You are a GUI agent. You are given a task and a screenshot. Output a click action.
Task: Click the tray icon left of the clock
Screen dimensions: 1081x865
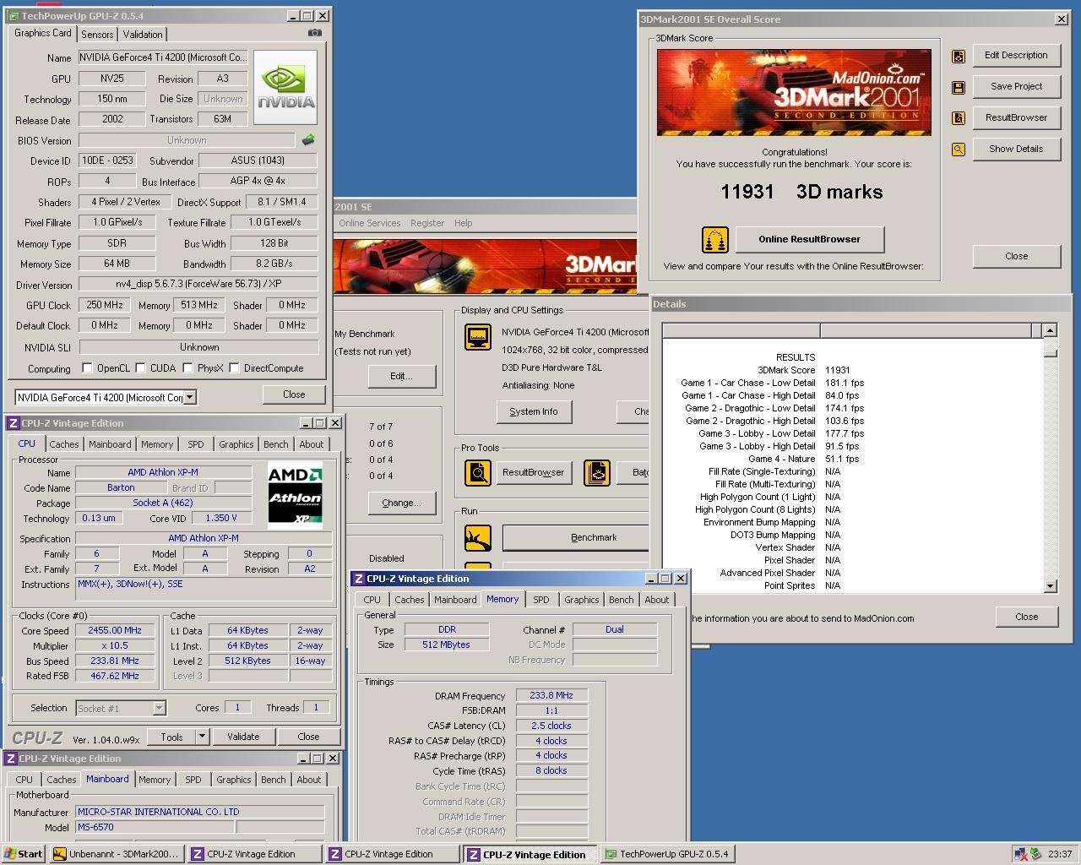pos(1035,854)
